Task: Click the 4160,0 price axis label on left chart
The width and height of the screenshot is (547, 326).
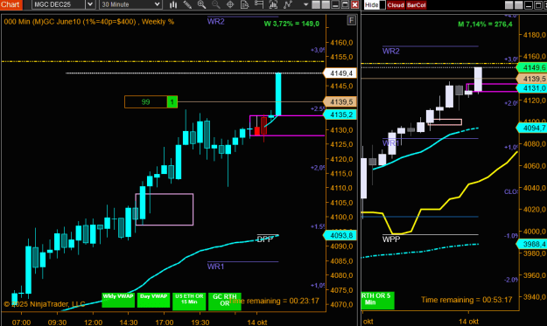Action: tap(341, 43)
